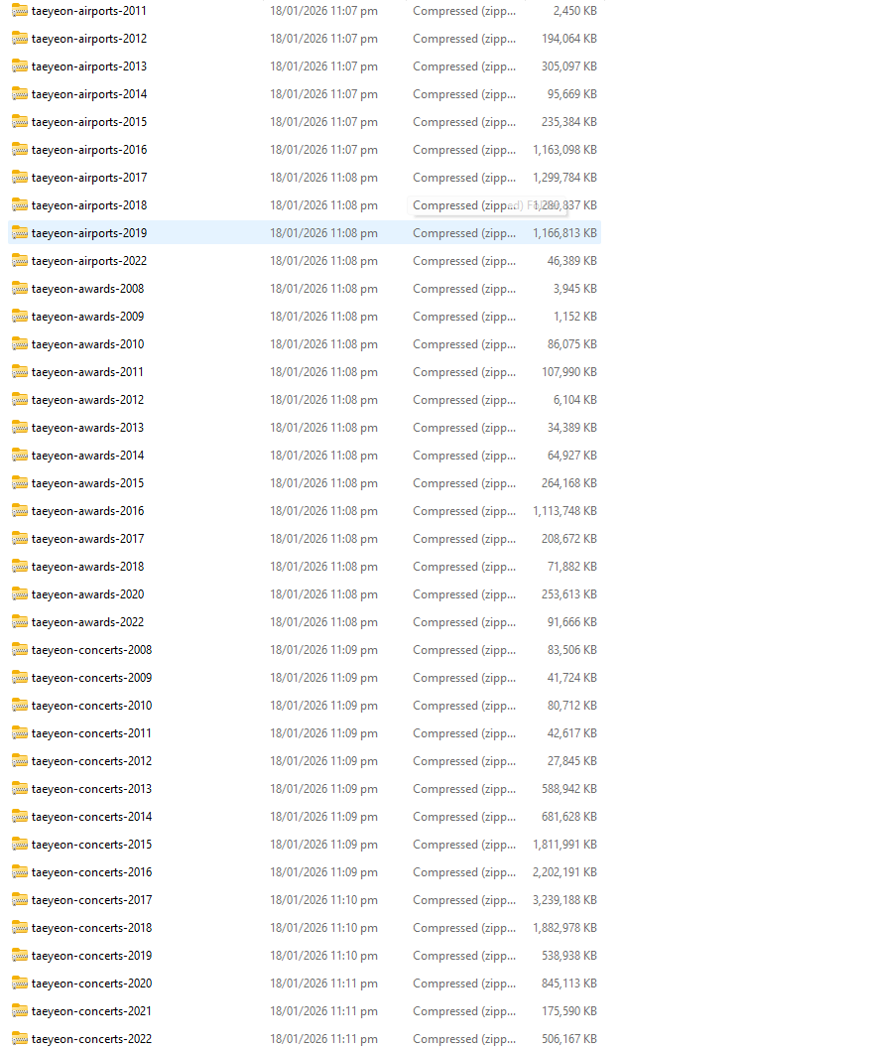The height and width of the screenshot is (1050, 870).
Task: Click the size value 2,202,191 KB
Action: 564,872
